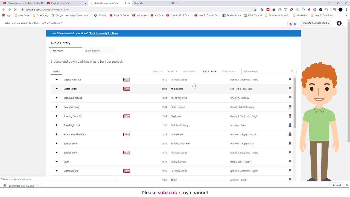The image size is (350, 197).
Task: Download the Beatles Unite track
Action: [290, 152]
